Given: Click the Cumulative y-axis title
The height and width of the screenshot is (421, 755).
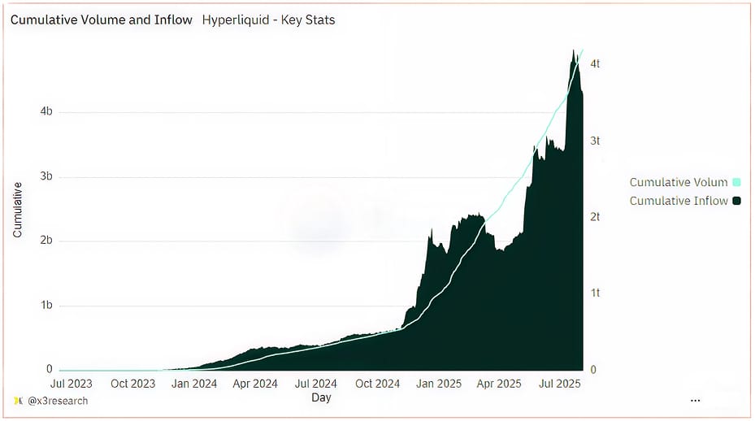Looking at the screenshot, I should pyautogui.click(x=17, y=210).
